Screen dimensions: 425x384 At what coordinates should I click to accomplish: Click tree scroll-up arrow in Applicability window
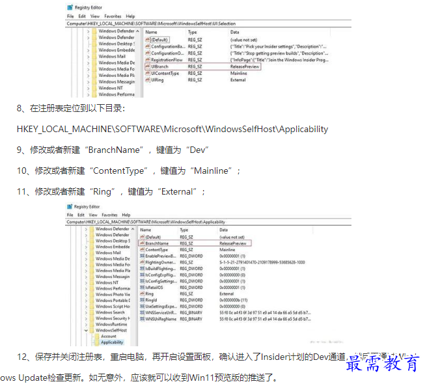pos(133,229)
